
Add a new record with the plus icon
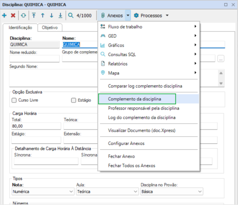click(x=4, y=15)
